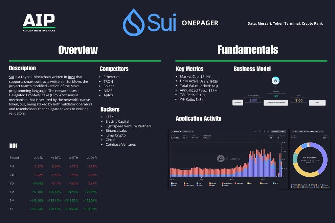This screenshot has height=223, width=335.
Task: Click the round Sui icon in Business Model
Action: [x=275, y=80]
